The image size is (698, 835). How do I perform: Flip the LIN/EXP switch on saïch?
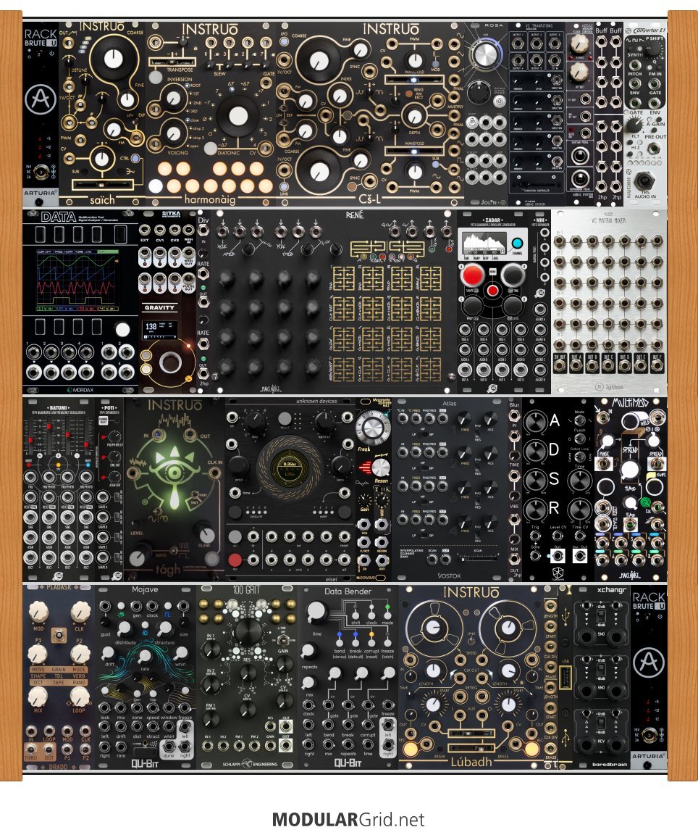pos(134,122)
